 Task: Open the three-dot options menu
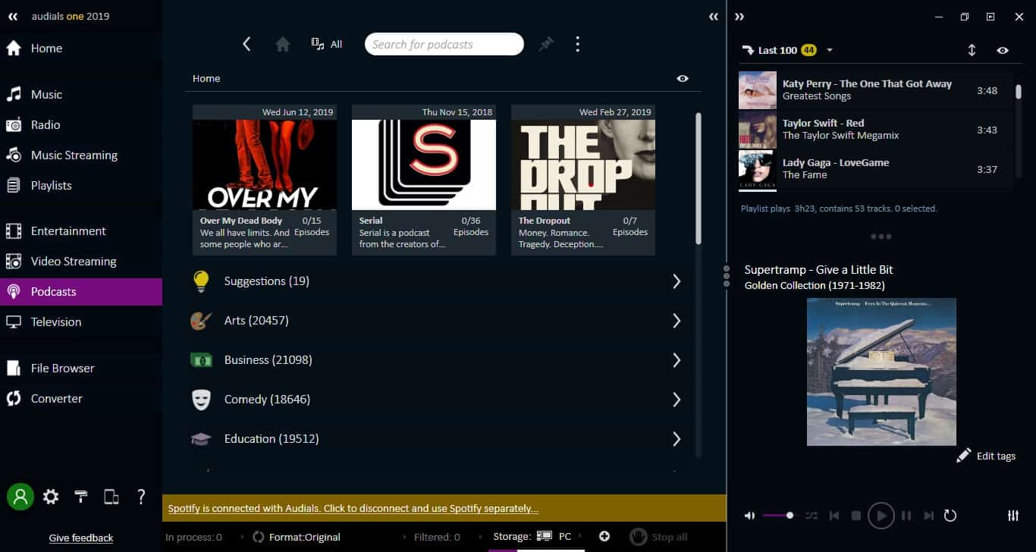click(x=578, y=44)
